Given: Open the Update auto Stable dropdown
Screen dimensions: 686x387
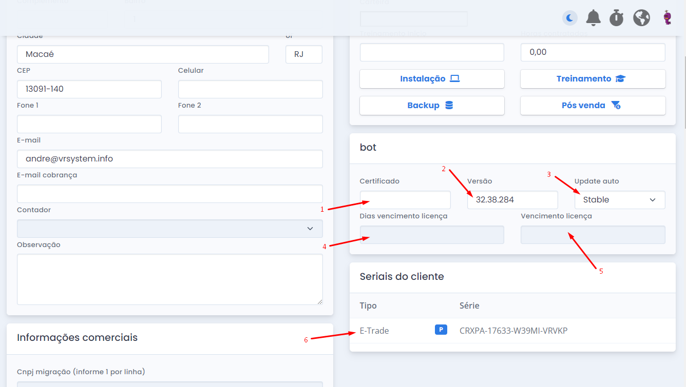Looking at the screenshot, I should [619, 200].
